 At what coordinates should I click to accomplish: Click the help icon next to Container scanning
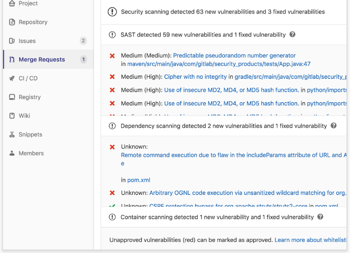[320, 216]
